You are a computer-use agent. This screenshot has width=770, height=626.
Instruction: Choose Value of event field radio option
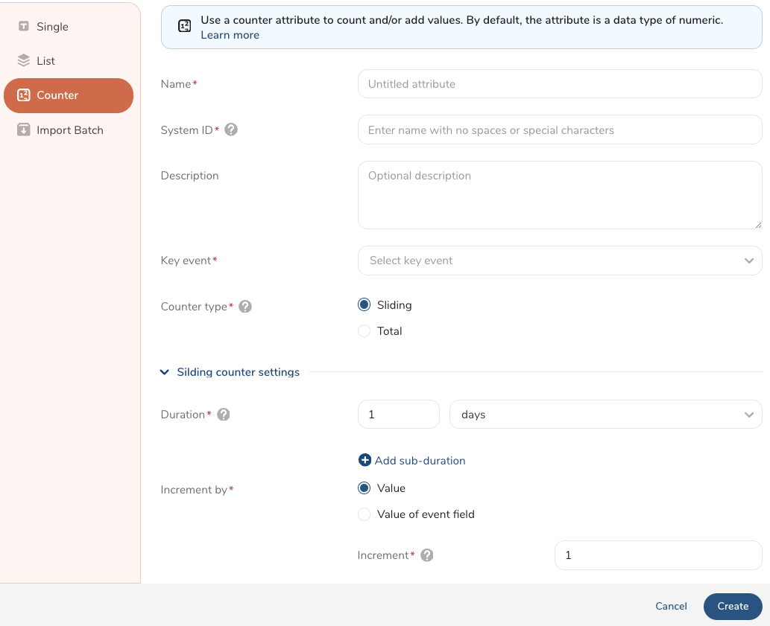click(364, 514)
